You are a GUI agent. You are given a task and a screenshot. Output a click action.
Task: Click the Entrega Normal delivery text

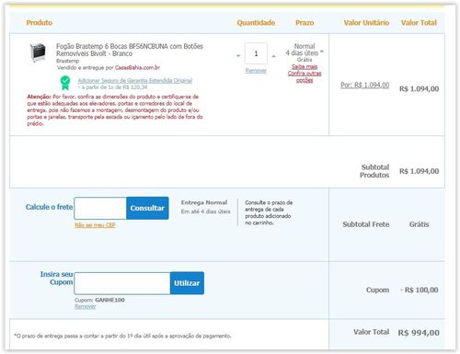click(204, 202)
